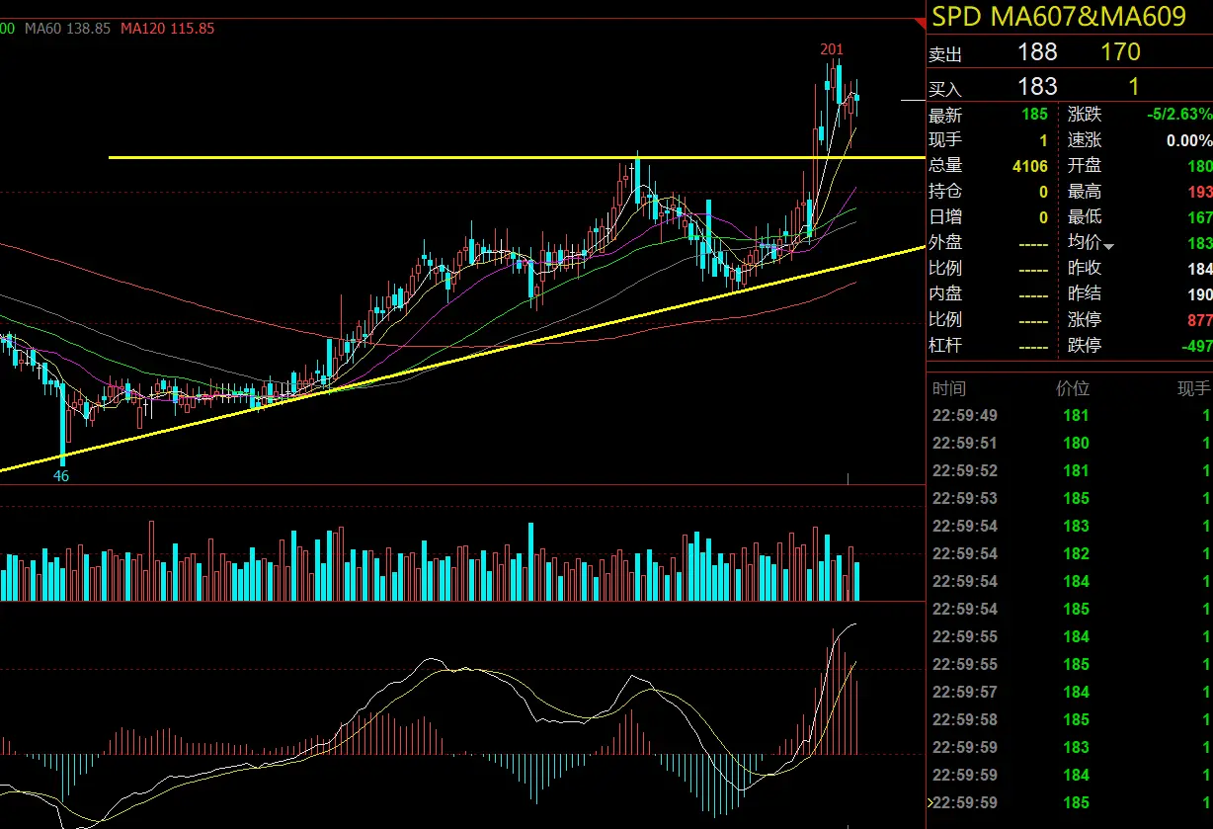This screenshot has height=829, width=1213.
Task: Click the MA60 138.85 indicator label
Action: point(67,29)
